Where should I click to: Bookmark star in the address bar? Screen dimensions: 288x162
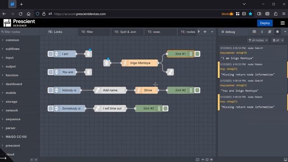pos(250,14)
